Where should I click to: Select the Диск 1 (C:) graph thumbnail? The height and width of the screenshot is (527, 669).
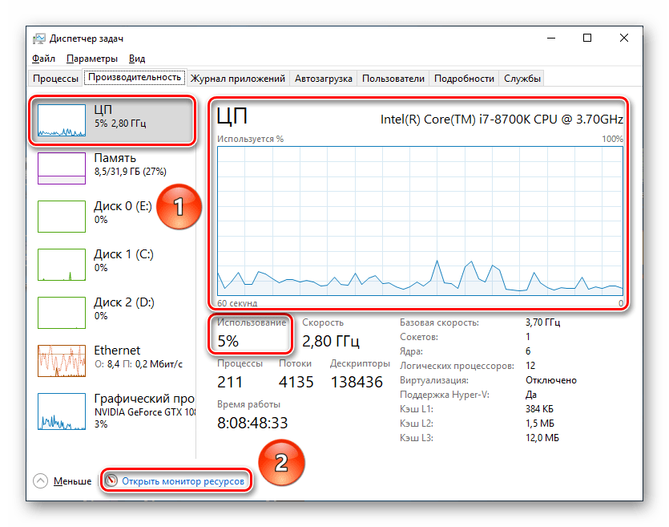(x=62, y=265)
